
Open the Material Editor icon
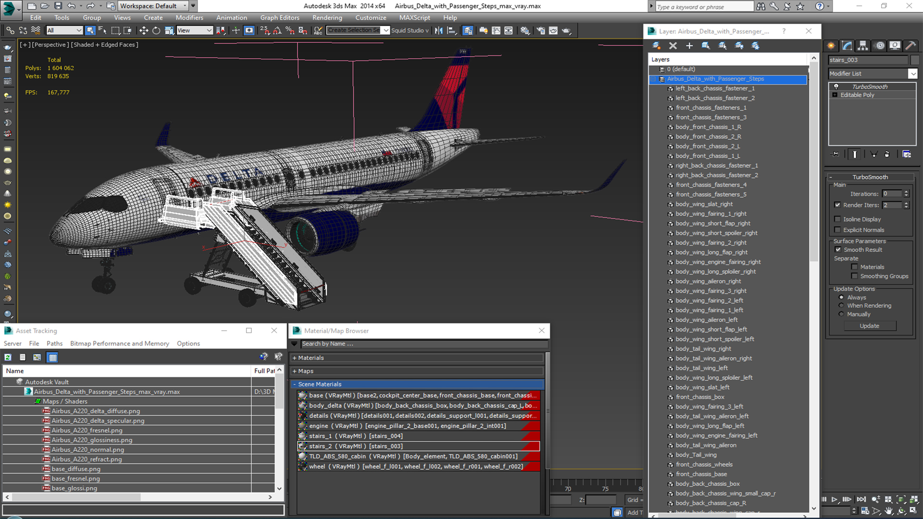[x=524, y=30]
